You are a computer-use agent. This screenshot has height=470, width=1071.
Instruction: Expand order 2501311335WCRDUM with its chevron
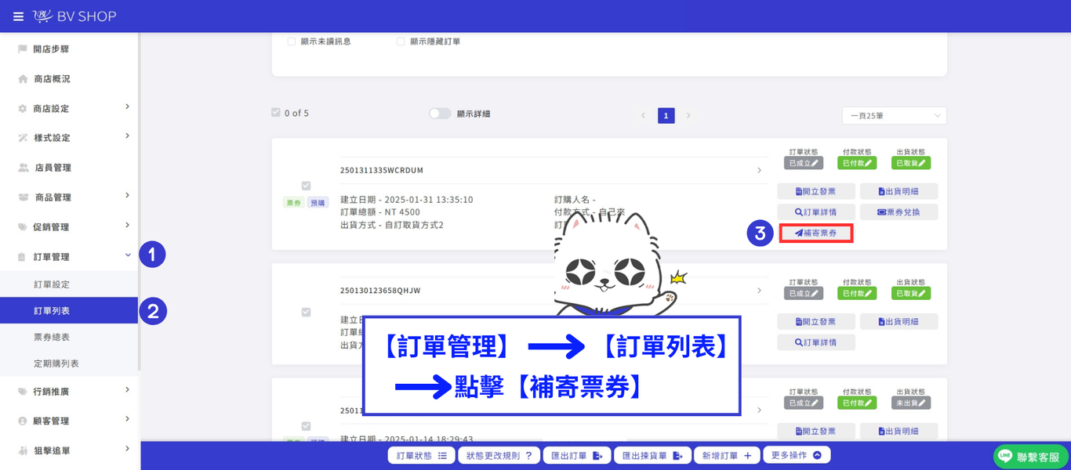(x=759, y=170)
